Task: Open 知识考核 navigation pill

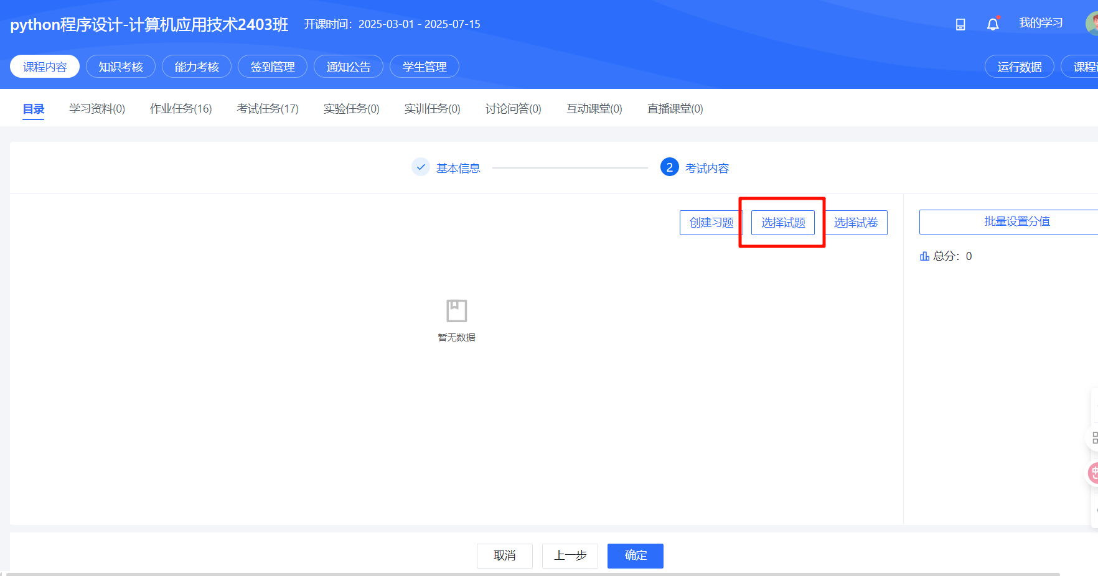Action: [x=121, y=67]
